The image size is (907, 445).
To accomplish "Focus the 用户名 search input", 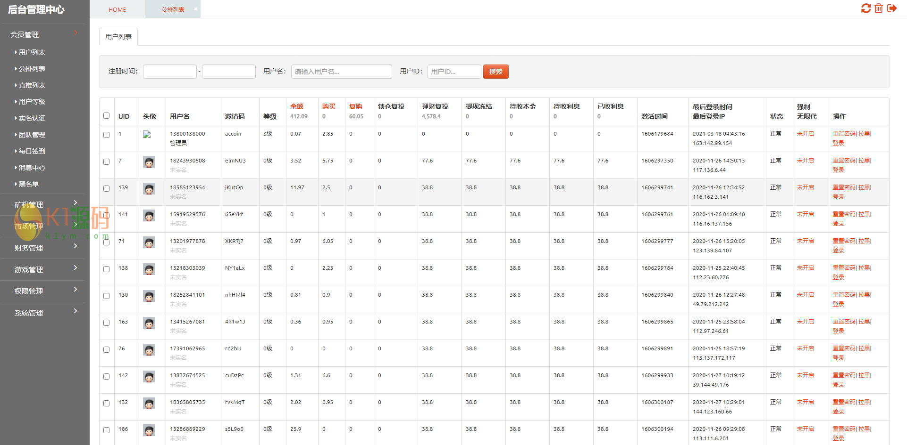I will [x=342, y=72].
